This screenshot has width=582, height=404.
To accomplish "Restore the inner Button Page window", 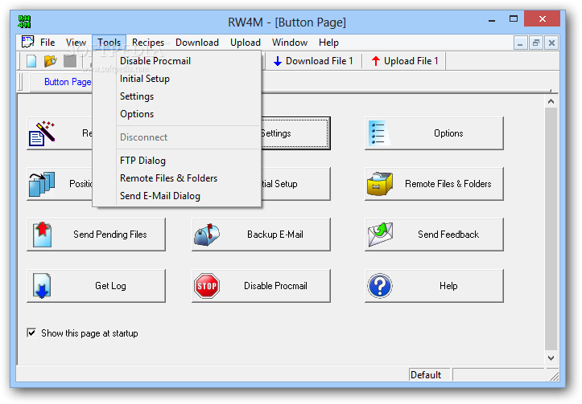I will pos(535,43).
